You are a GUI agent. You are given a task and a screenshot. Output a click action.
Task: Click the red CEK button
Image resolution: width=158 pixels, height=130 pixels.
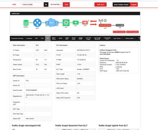tap(66, 4)
